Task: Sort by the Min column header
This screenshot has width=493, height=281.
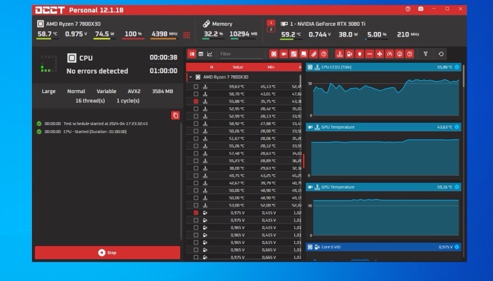Action: [x=271, y=67]
